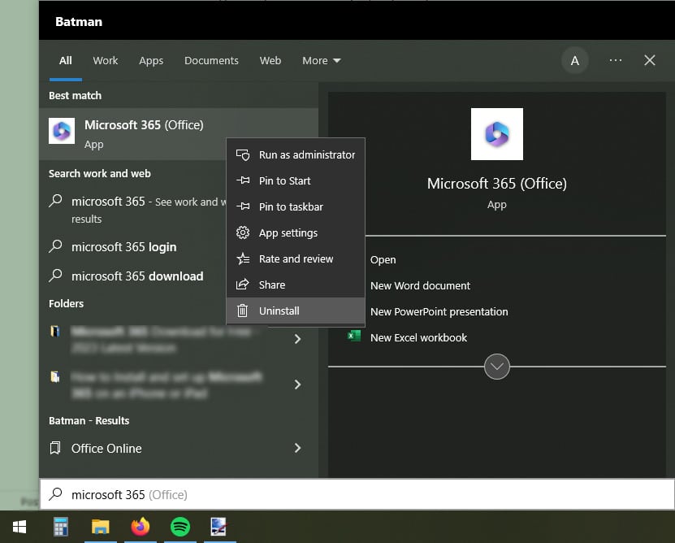The width and height of the screenshot is (675, 543).
Task: Click the user account avatar A
Action: click(575, 60)
